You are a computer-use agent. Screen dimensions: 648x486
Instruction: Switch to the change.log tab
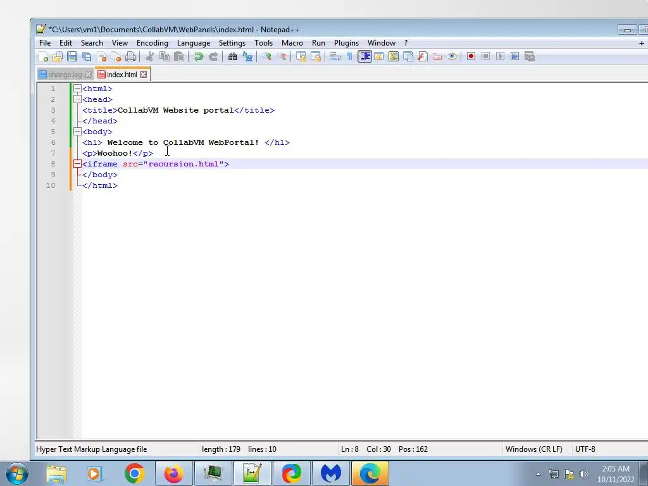(x=65, y=75)
